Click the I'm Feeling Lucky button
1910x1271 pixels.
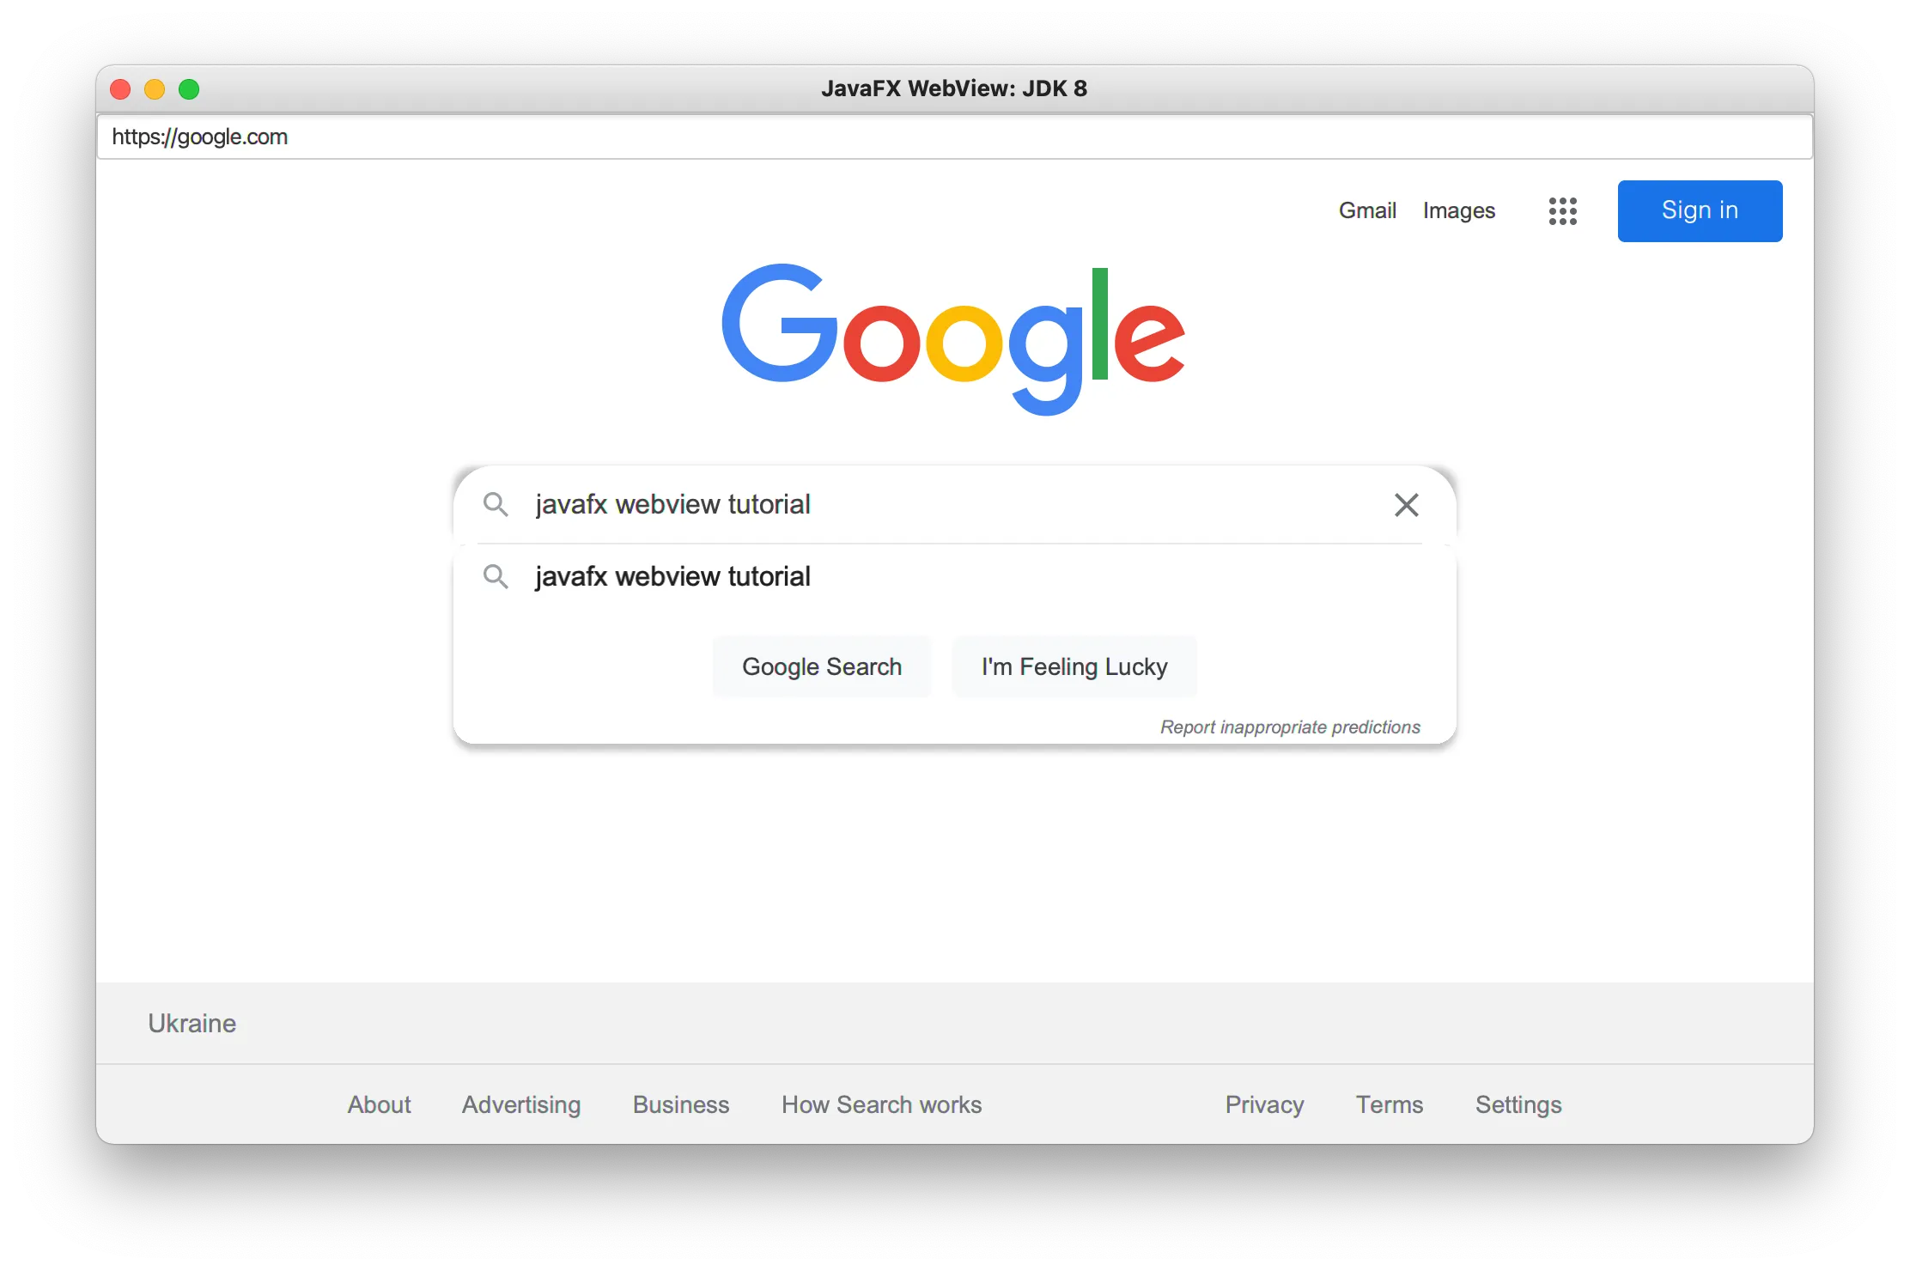tap(1074, 666)
